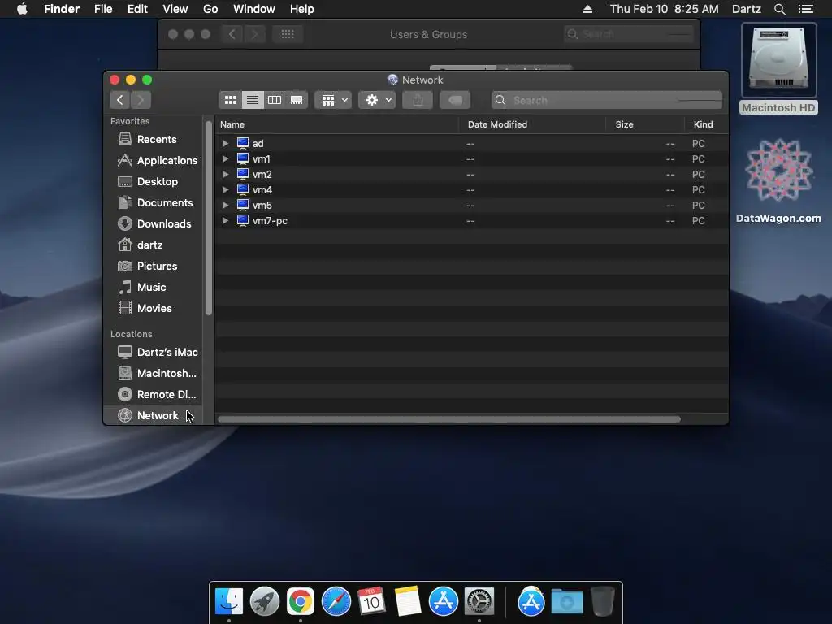Open the Apple menu
Viewport: 832px width, 624px height.
(x=22, y=9)
